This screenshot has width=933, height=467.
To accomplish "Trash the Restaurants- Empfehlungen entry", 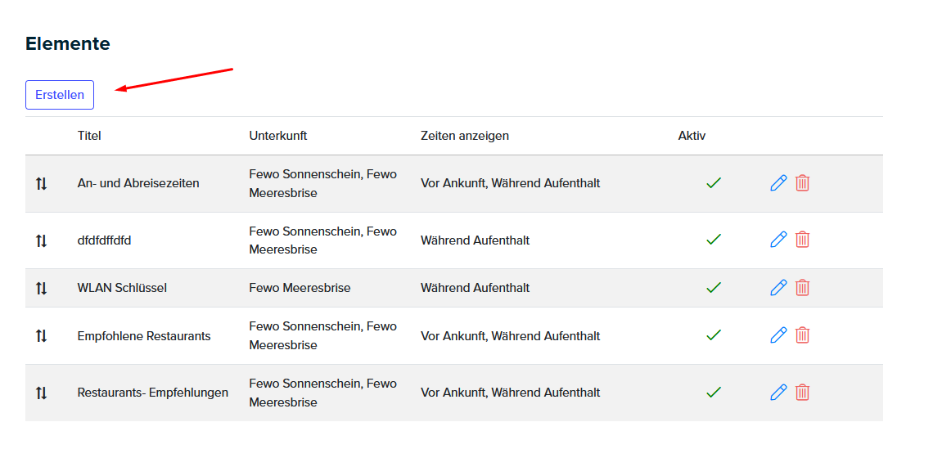I will [802, 393].
